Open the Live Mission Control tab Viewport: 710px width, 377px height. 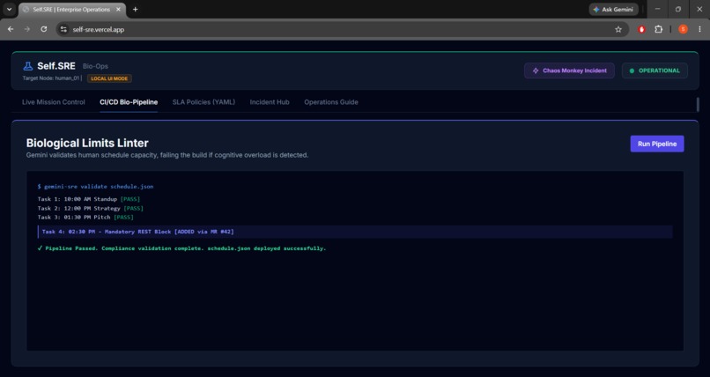click(x=54, y=102)
